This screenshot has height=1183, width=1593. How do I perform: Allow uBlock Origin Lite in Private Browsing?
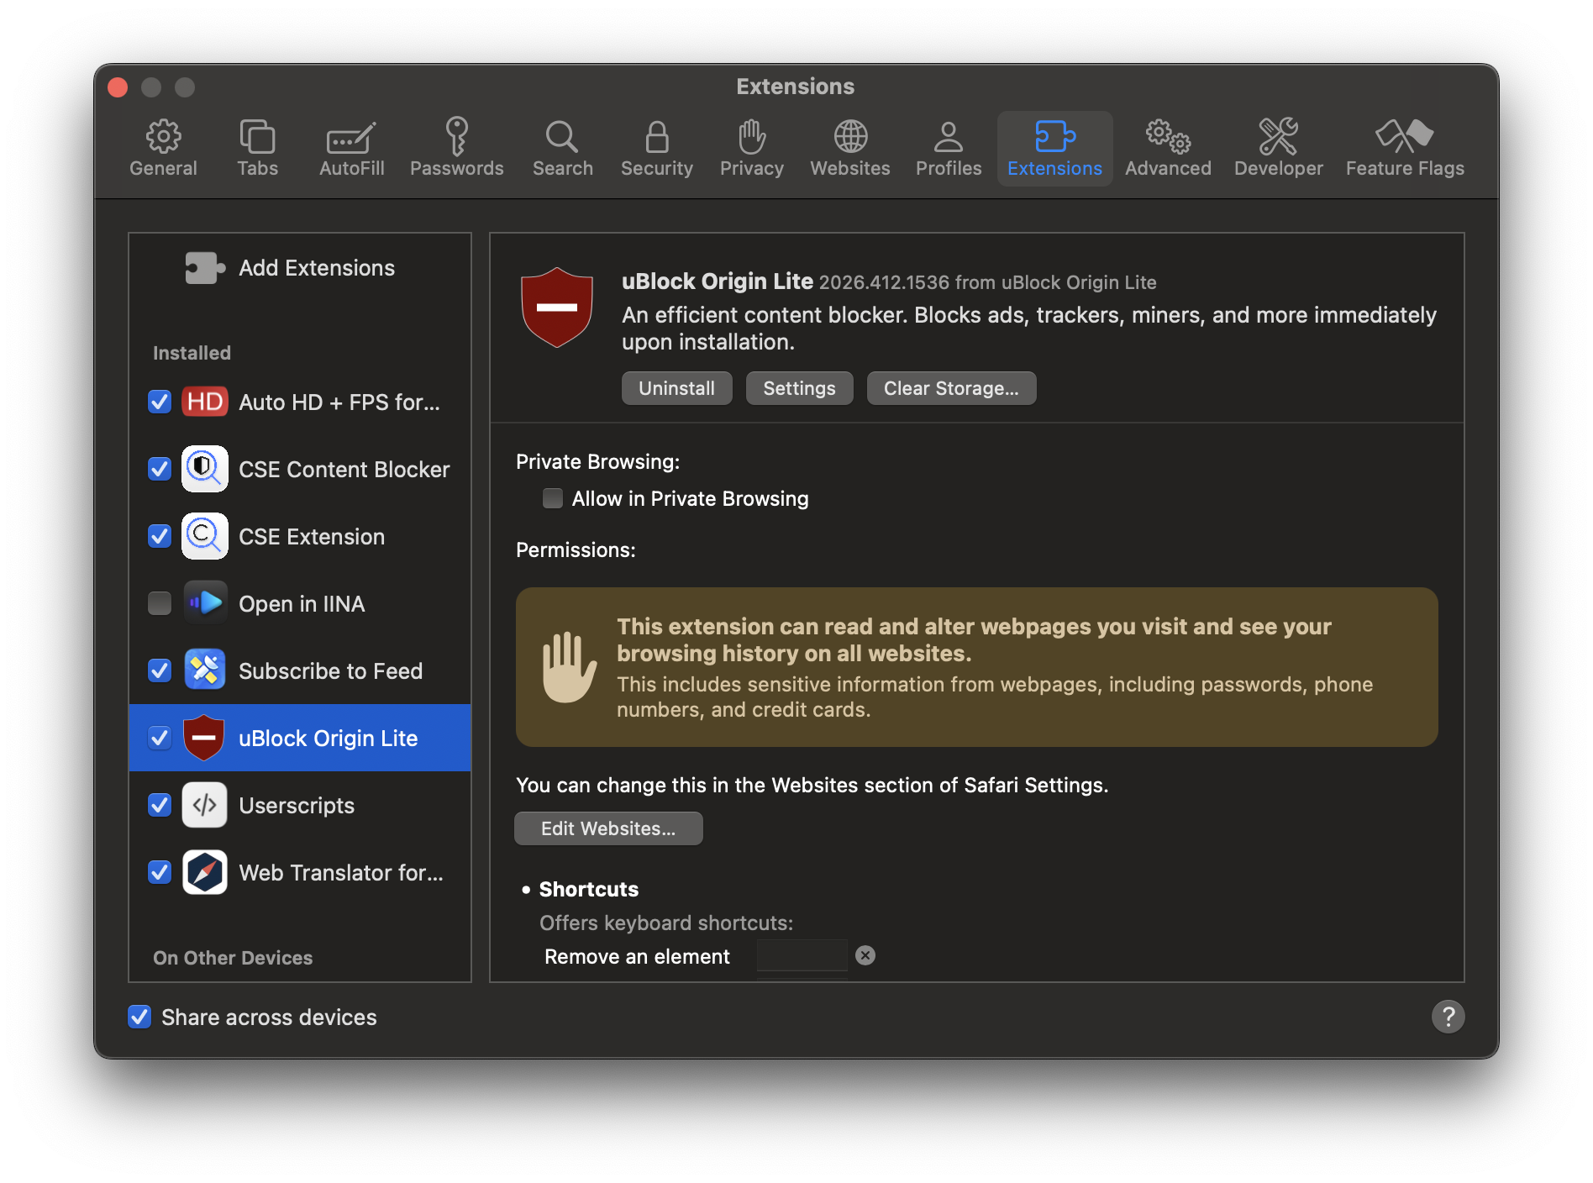pyautogui.click(x=552, y=498)
